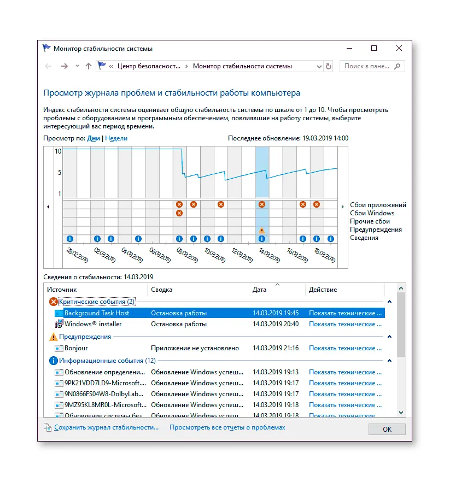450x482 pixels.
Task: Go up one level with up arrow
Action: 89,66
